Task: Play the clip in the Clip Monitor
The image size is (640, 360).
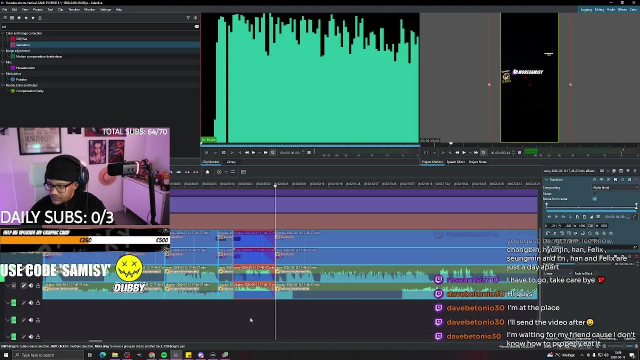Action: [x=253, y=152]
